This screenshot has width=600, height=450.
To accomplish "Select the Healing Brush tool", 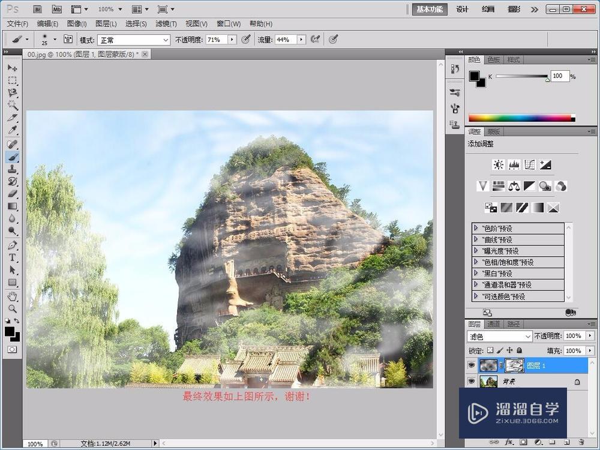I will [12, 144].
